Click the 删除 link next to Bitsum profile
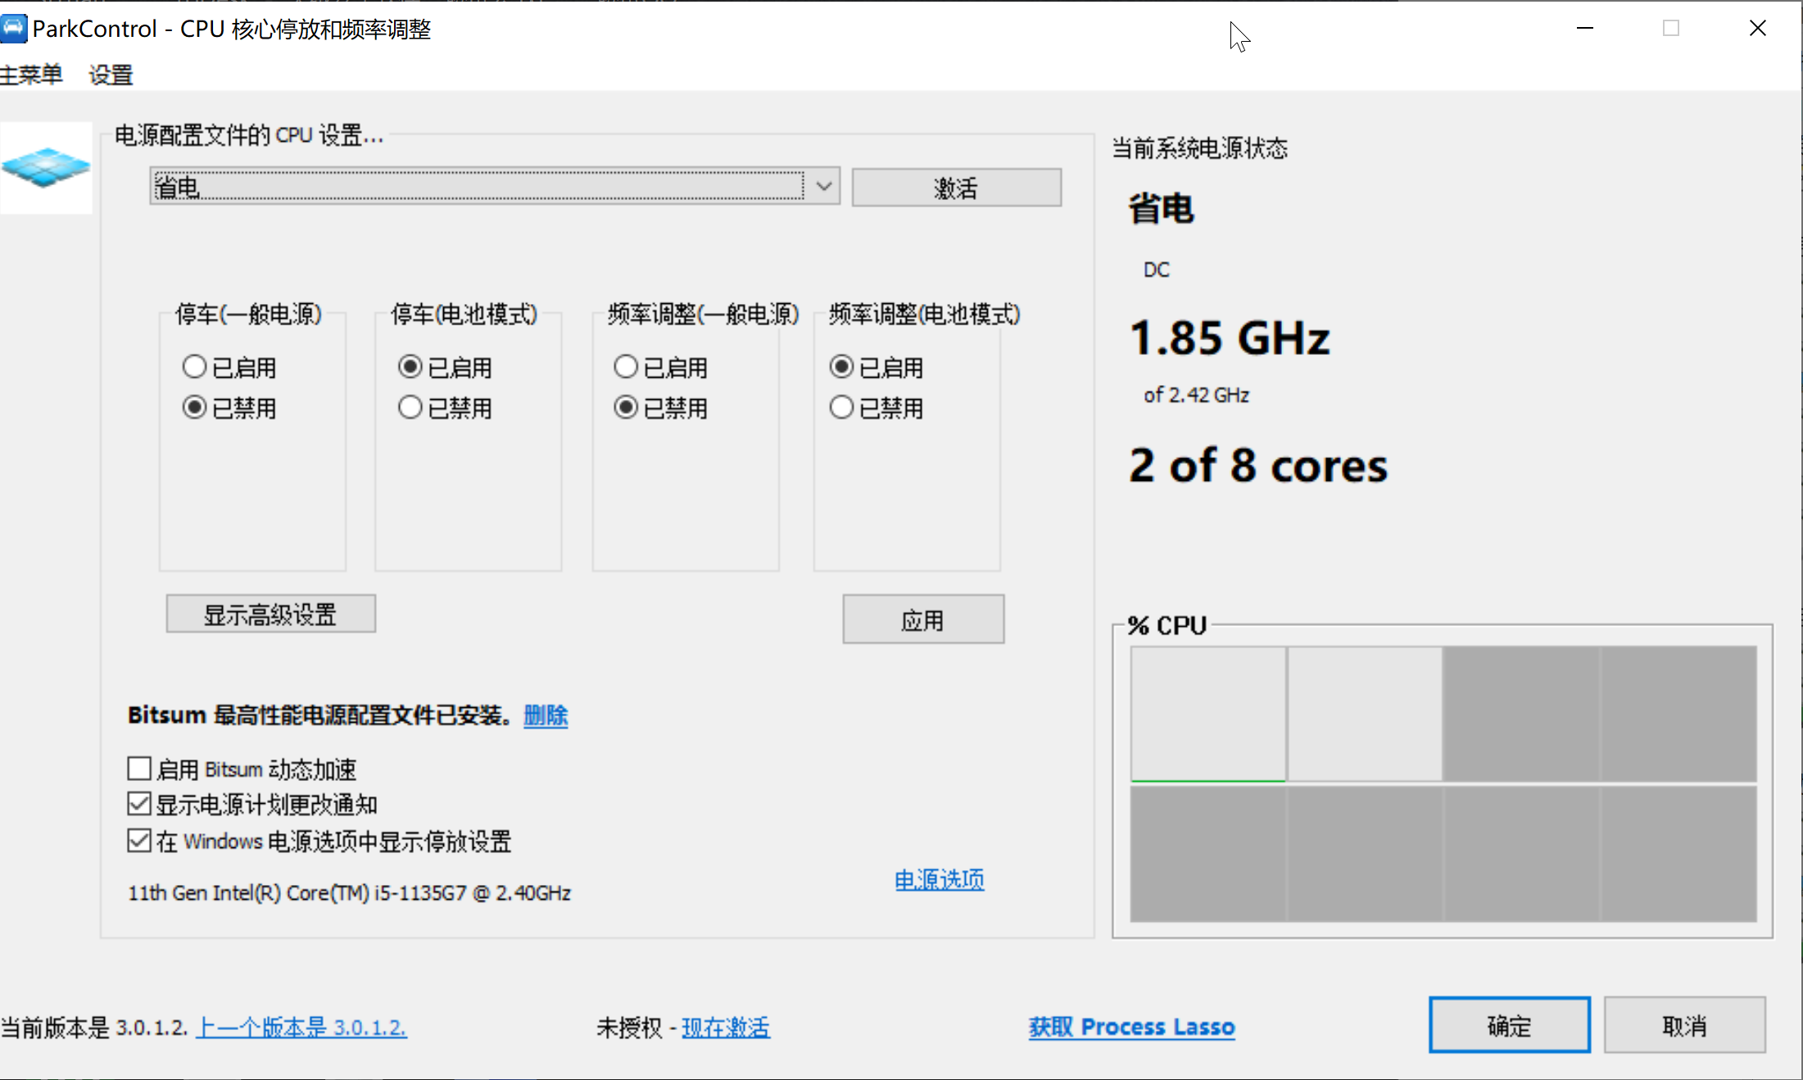This screenshot has height=1080, width=1803. 546,715
